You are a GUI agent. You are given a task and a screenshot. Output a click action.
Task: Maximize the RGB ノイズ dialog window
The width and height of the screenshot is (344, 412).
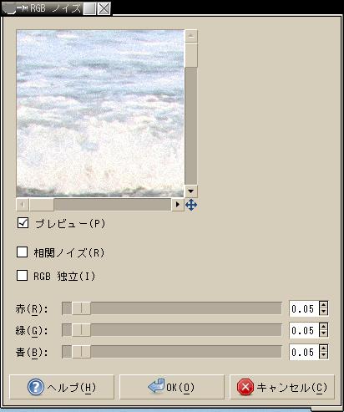click(x=89, y=9)
